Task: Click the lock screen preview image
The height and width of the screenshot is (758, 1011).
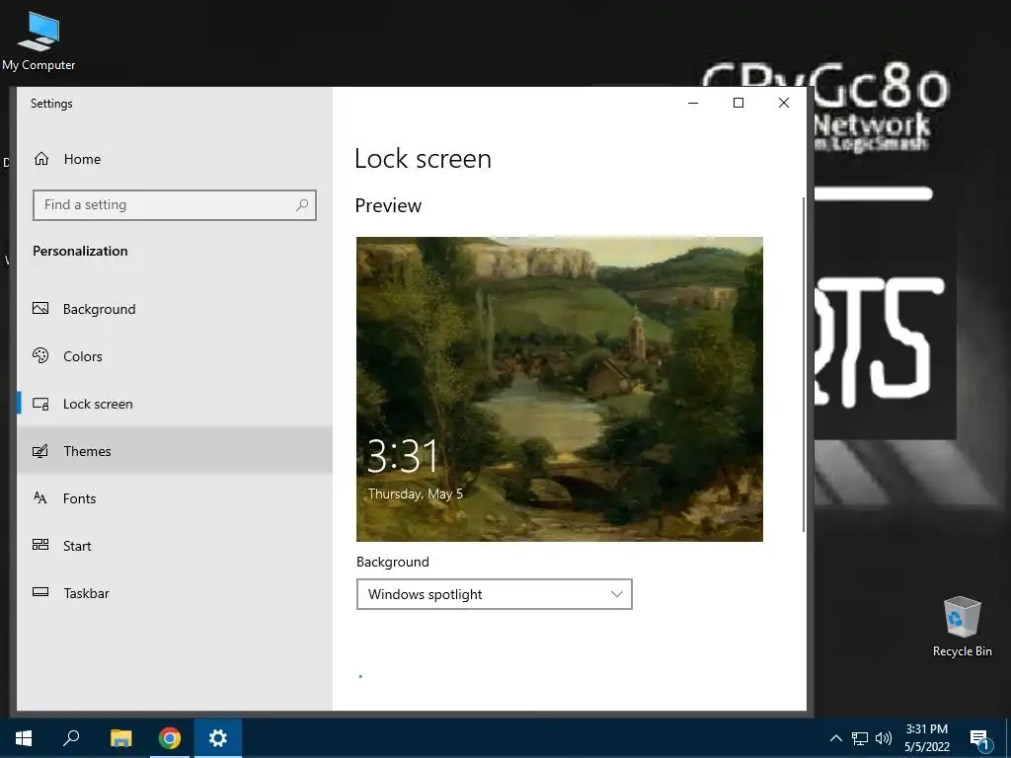Action: (560, 389)
